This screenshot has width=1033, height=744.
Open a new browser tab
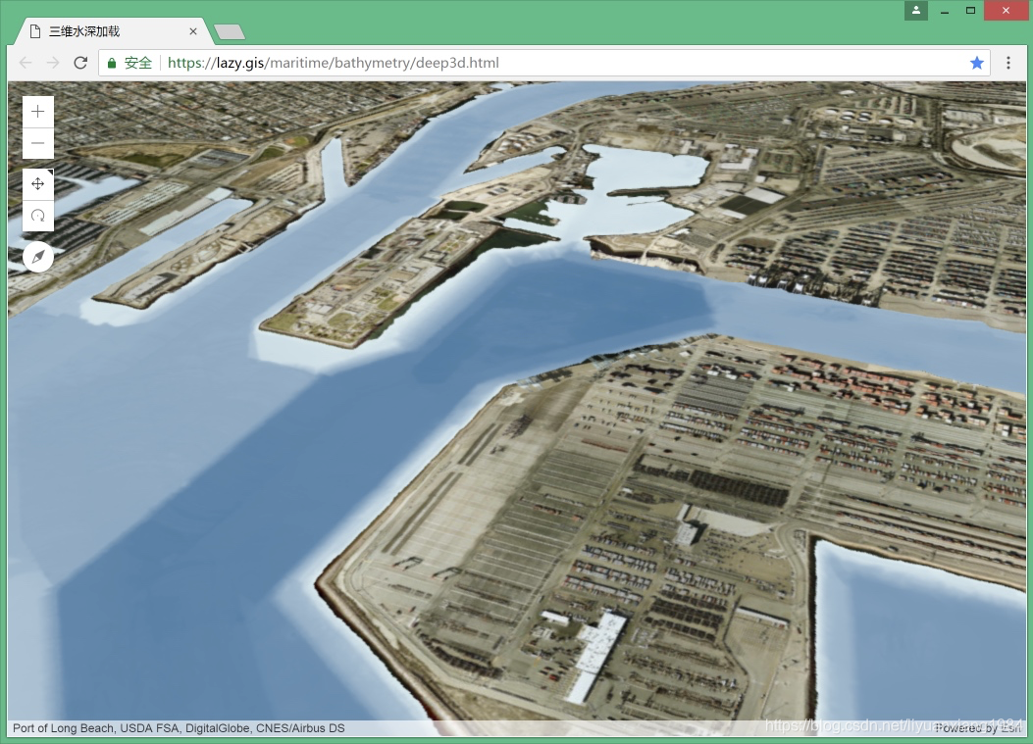tap(230, 32)
